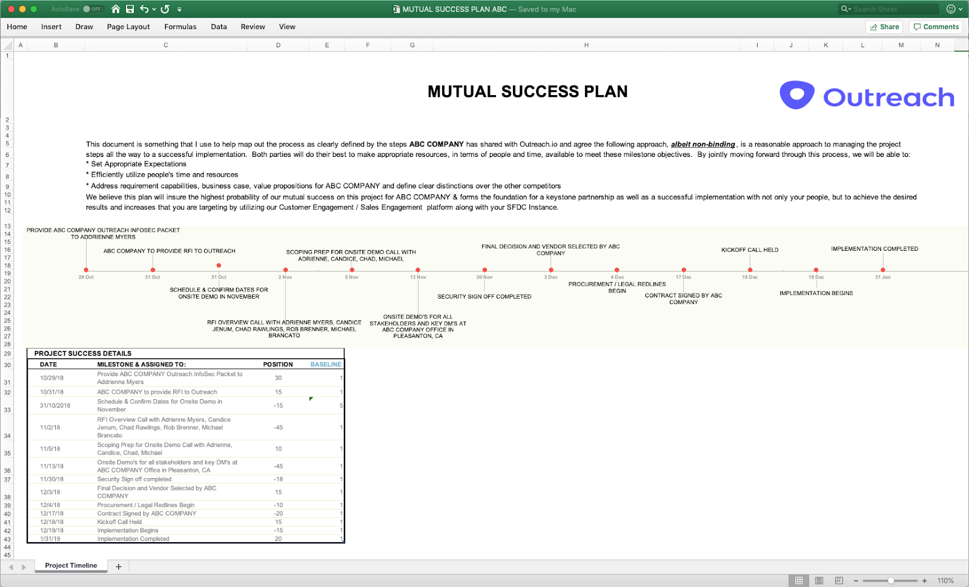
Task: Add a new sheet with plus icon
Action: (119, 566)
